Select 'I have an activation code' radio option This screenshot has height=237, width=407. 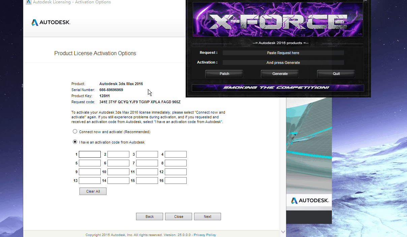coord(75,142)
